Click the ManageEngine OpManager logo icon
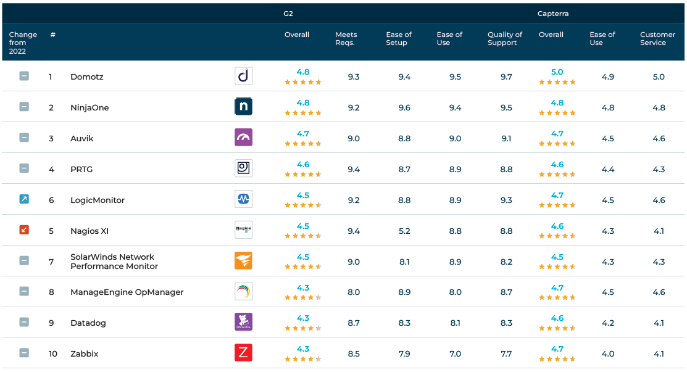 pyautogui.click(x=243, y=291)
